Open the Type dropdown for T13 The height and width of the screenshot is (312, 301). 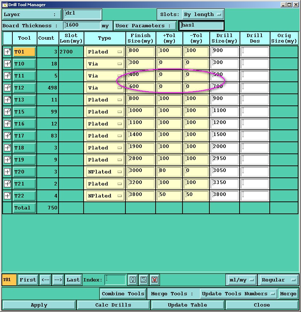(104, 100)
